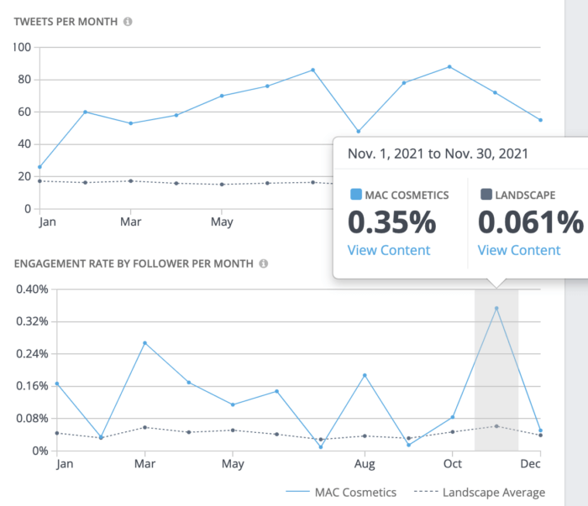The image size is (588, 506).
Task: Click the Aug x-axis label on engagement chart
Action: coord(365,464)
